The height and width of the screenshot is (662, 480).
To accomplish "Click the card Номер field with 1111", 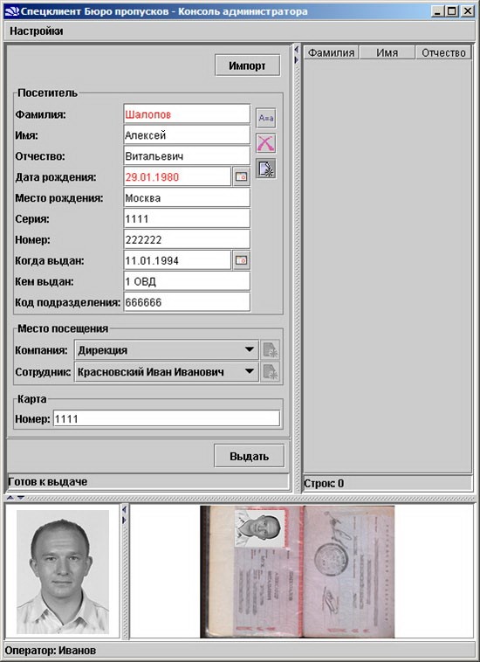I will (166, 419).
